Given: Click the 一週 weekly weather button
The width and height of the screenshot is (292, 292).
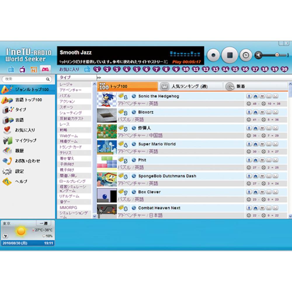Looking at the screenshot, I should [x=43, y=223].
